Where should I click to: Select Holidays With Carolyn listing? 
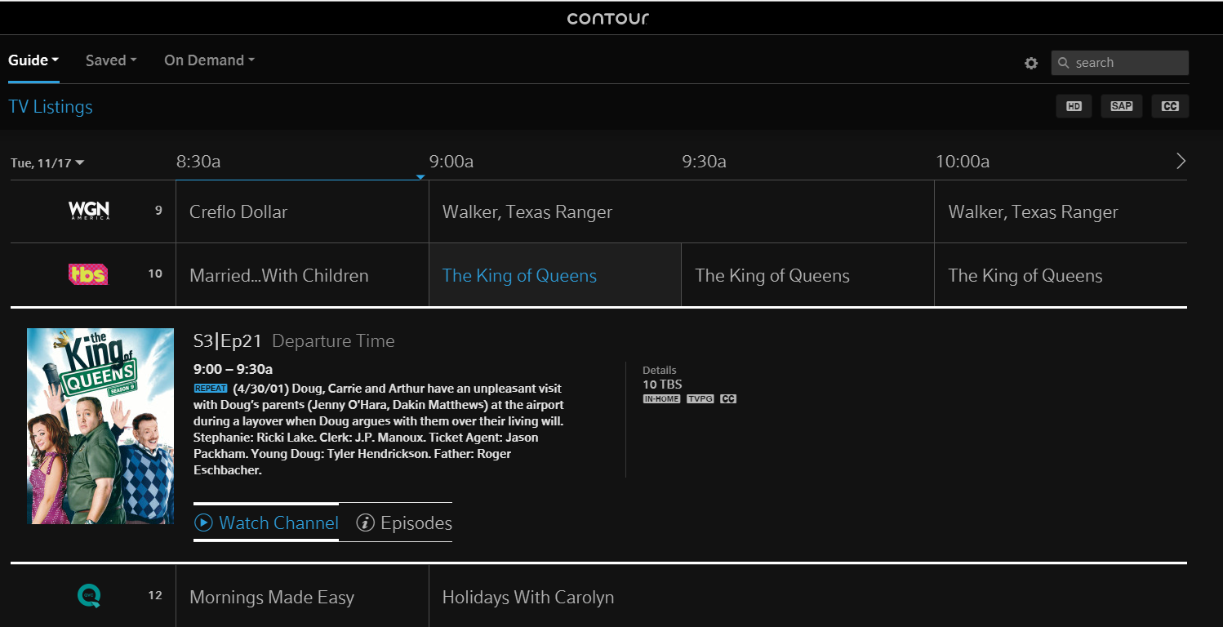pos(808,597)
